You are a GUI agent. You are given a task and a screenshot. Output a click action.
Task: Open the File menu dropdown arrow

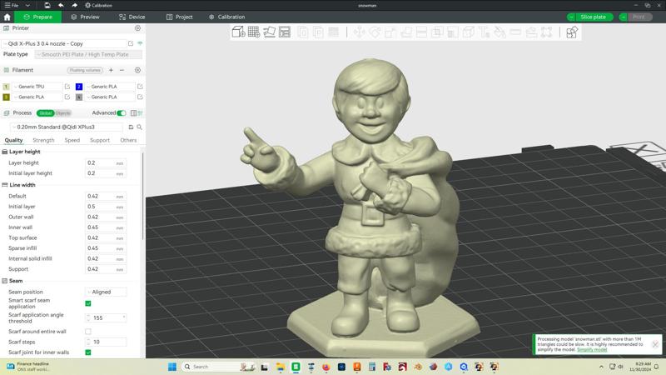point(27,5)
